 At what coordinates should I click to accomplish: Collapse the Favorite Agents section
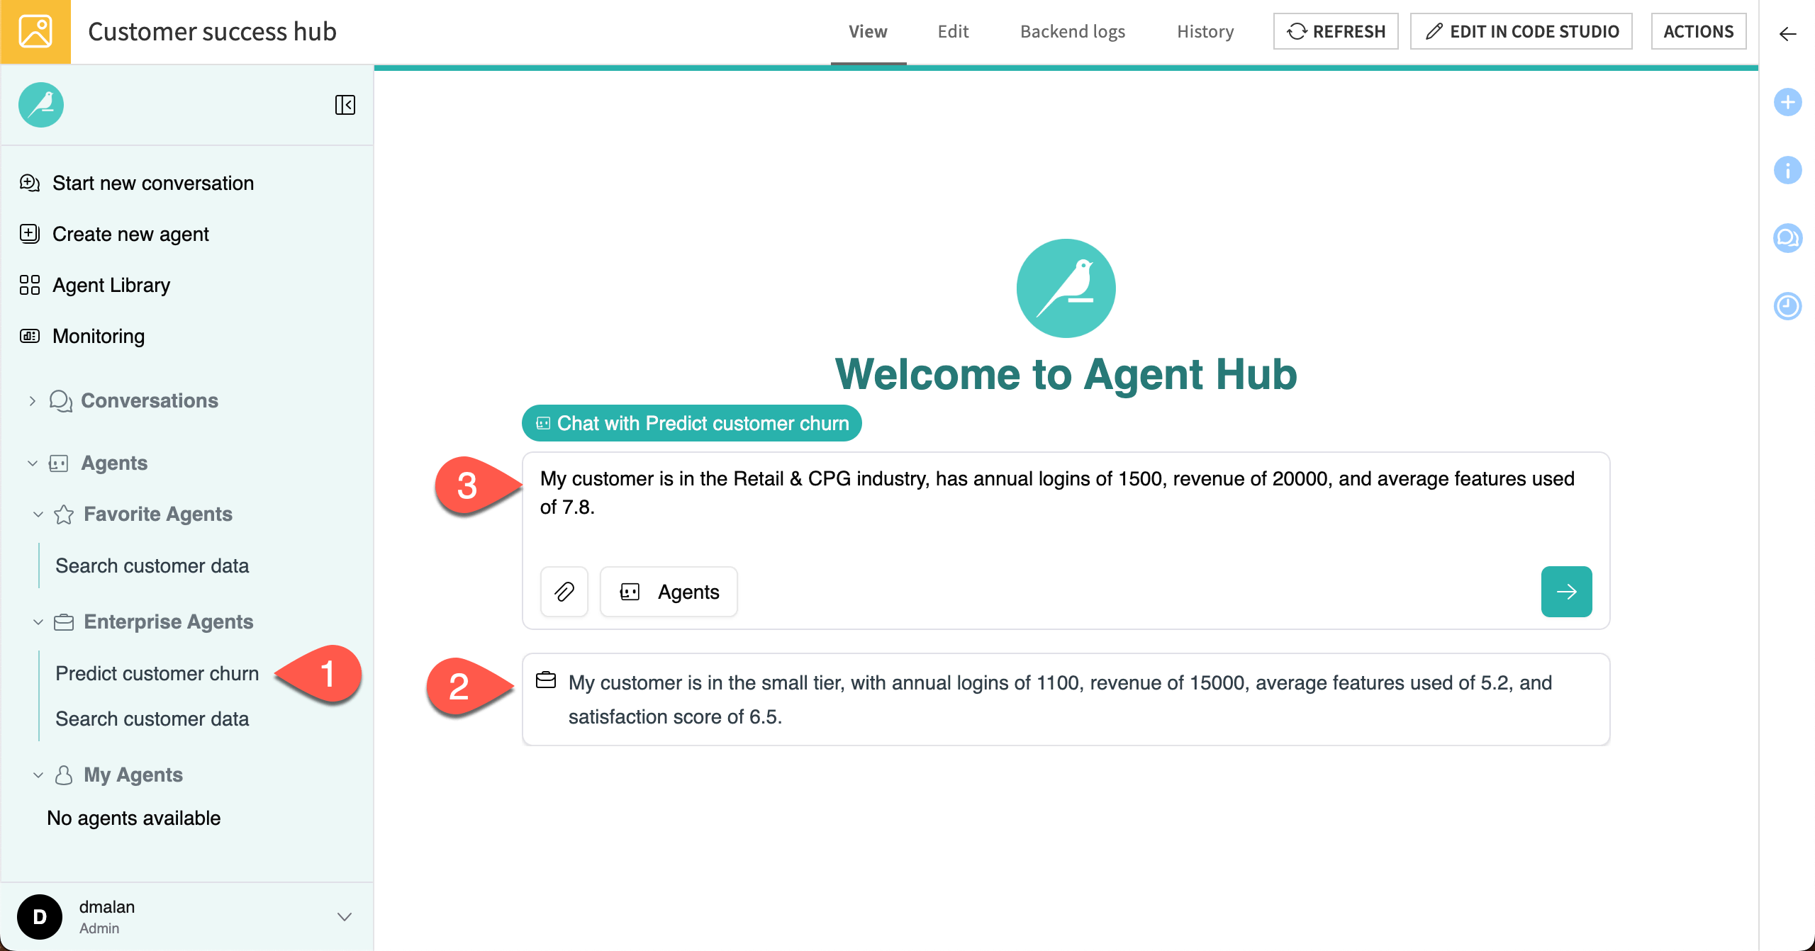38,514
